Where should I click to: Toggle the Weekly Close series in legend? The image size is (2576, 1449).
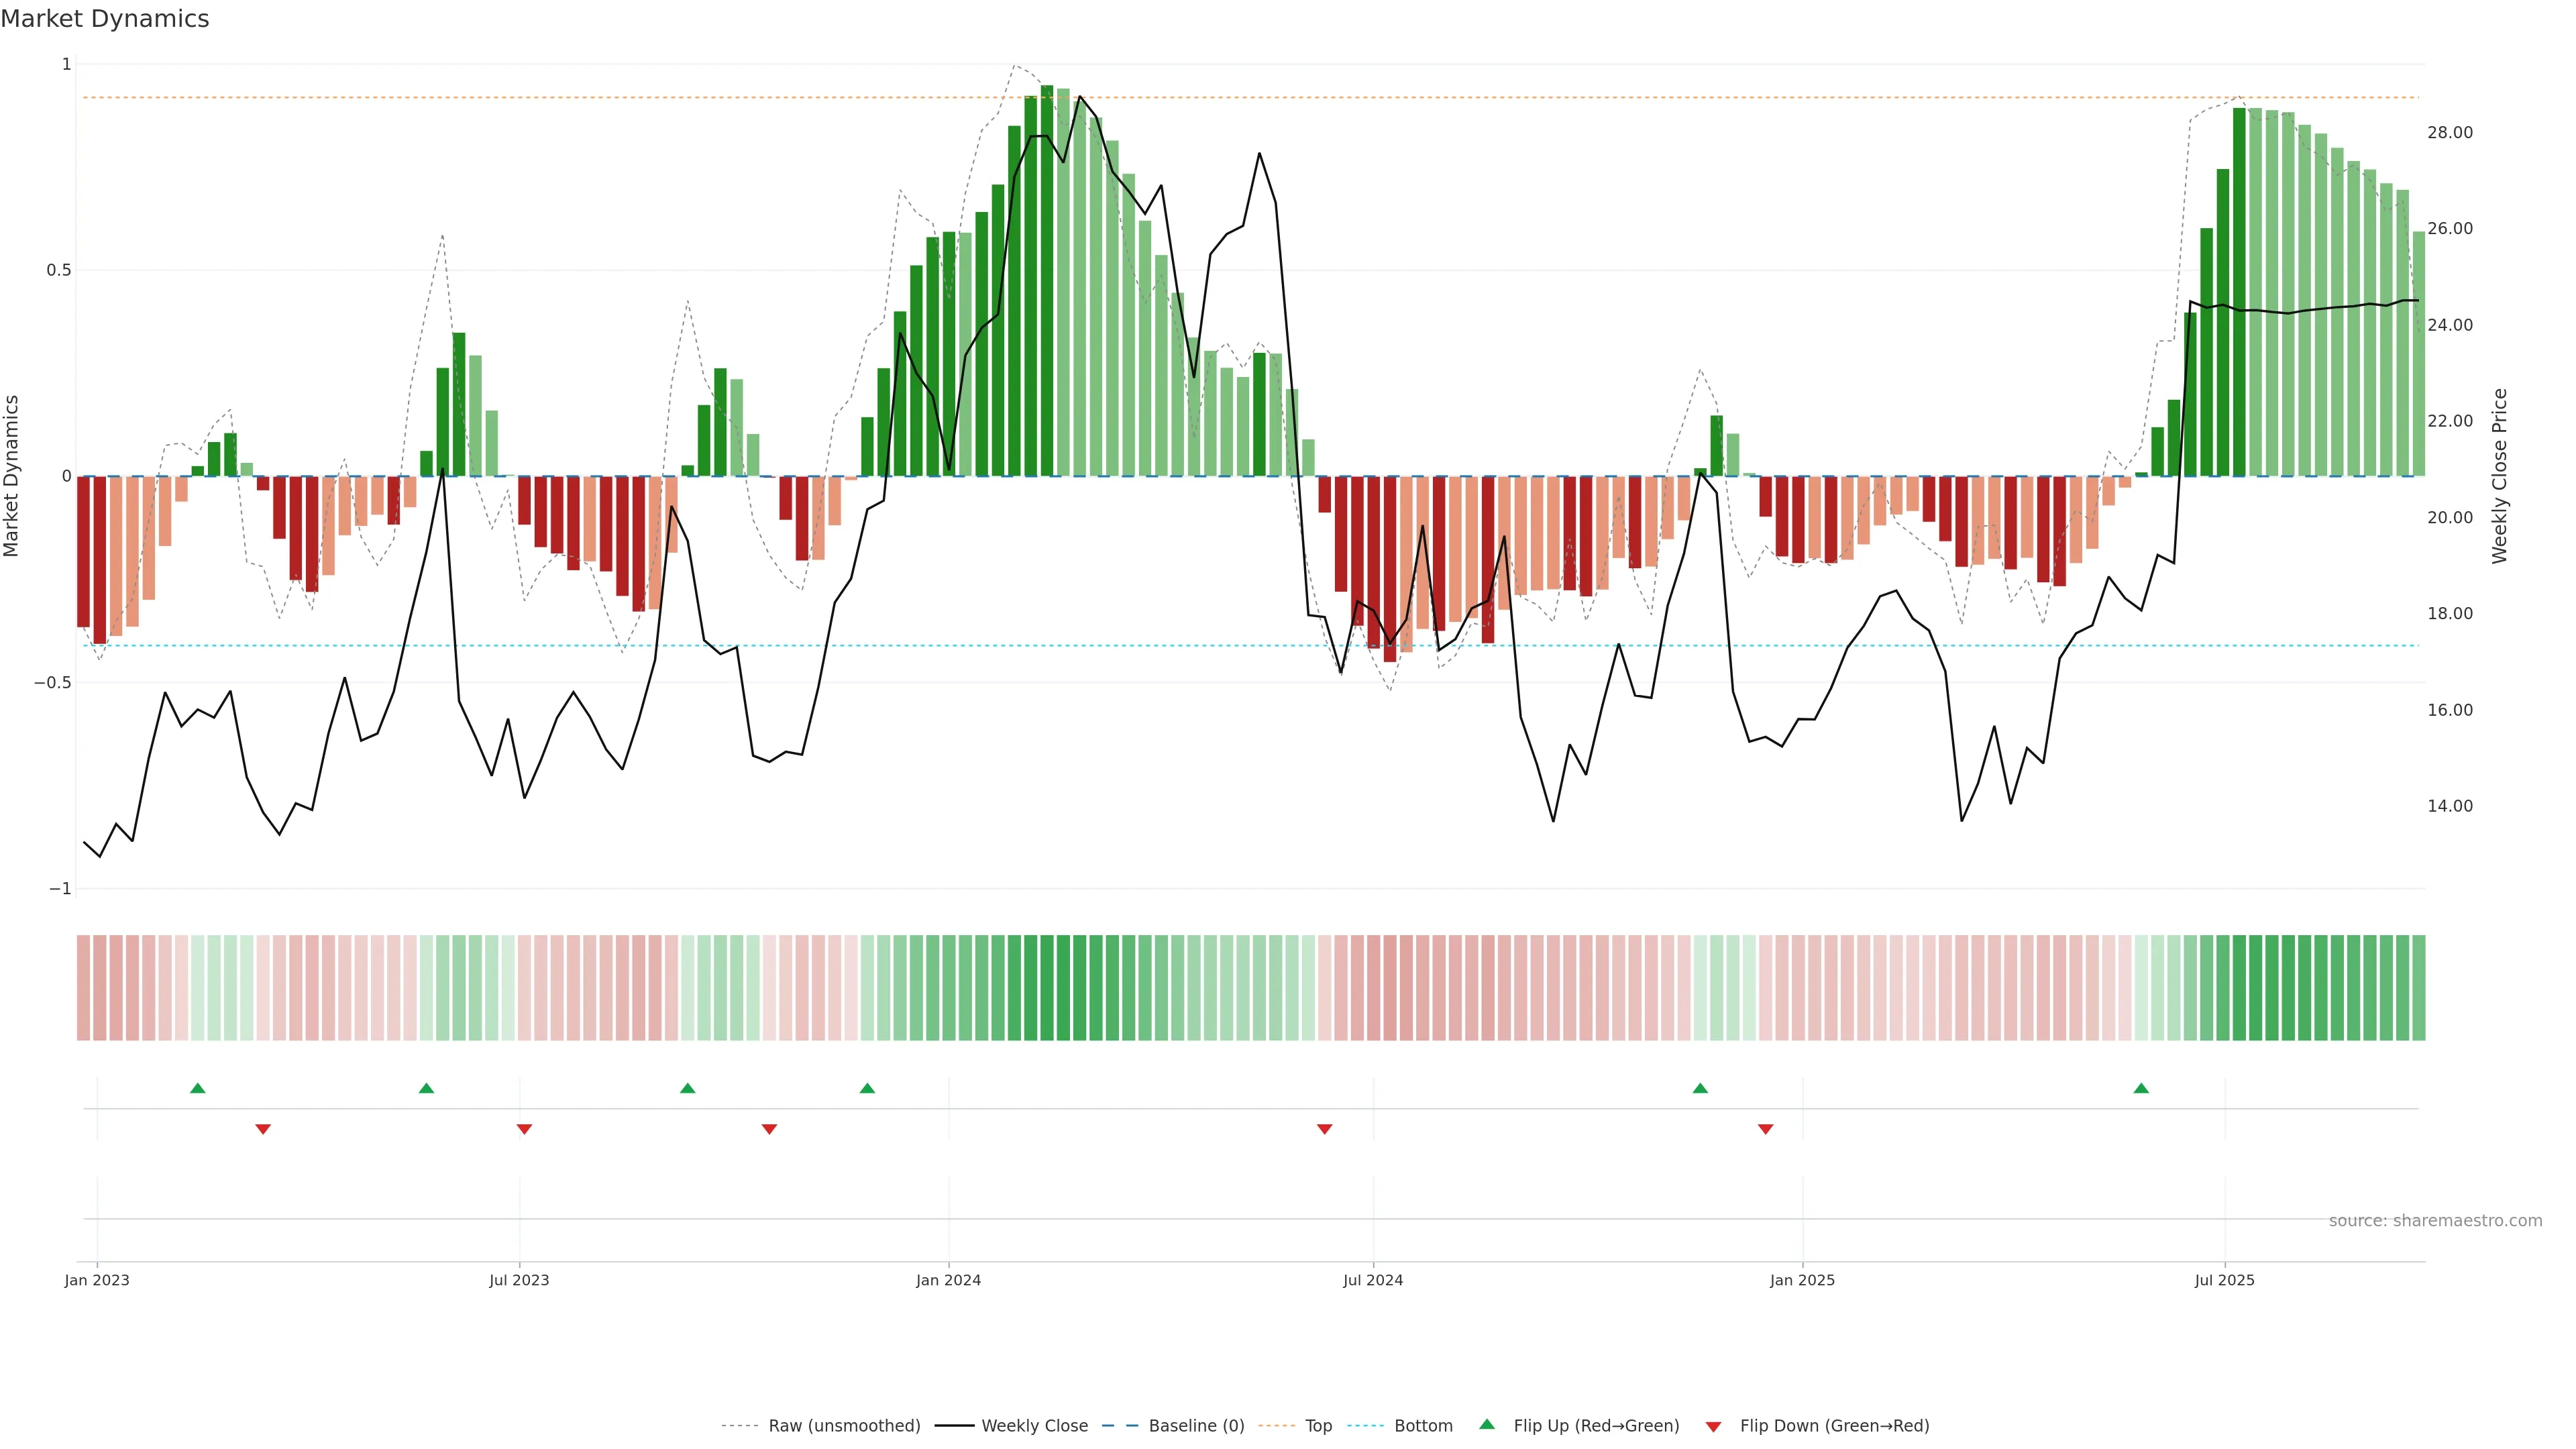(x=1034, y=1426)
